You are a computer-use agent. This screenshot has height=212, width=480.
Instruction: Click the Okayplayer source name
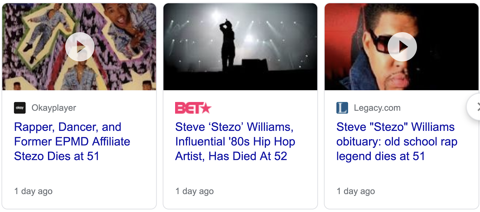tap(54, 108)
